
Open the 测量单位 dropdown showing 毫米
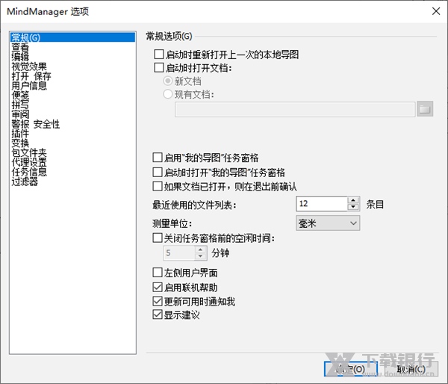[x=328, y=223]
